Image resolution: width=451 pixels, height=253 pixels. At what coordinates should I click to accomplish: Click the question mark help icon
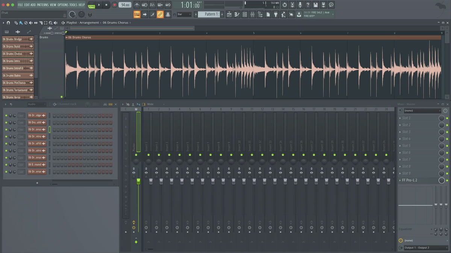pos(308,5)
